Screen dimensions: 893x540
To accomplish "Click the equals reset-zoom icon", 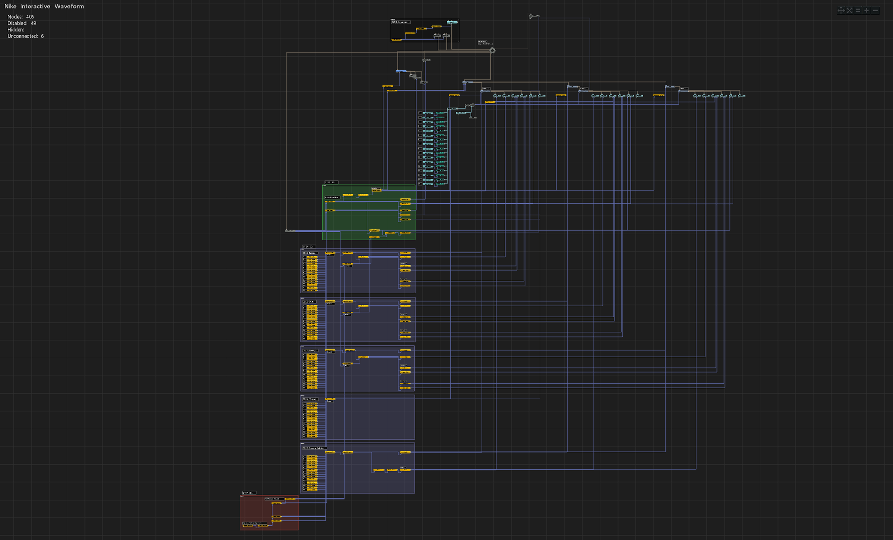I will click(858, 10).
